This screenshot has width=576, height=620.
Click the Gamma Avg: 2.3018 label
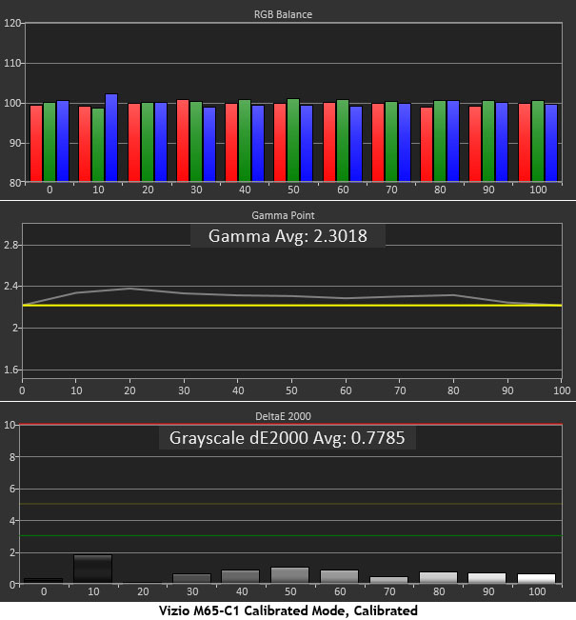click(288, 235)
